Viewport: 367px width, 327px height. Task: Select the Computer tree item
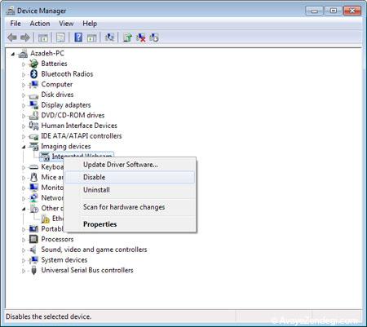pos(57,84)
